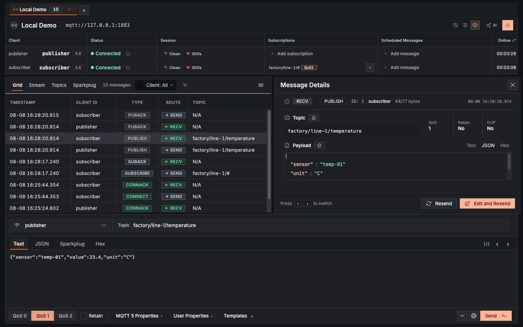The image size is (523, 327).
Task: Select the subscriber PUBACK SEND row
Action: click(x=136, y=115)
